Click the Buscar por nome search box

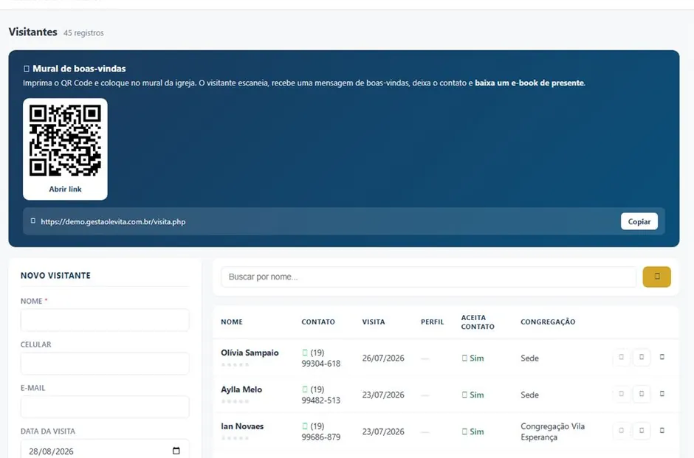click(428, 277)
